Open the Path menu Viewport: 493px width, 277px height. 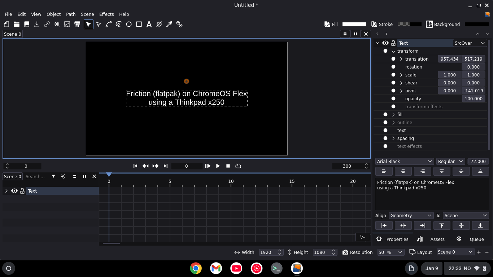tap(71, 14)
